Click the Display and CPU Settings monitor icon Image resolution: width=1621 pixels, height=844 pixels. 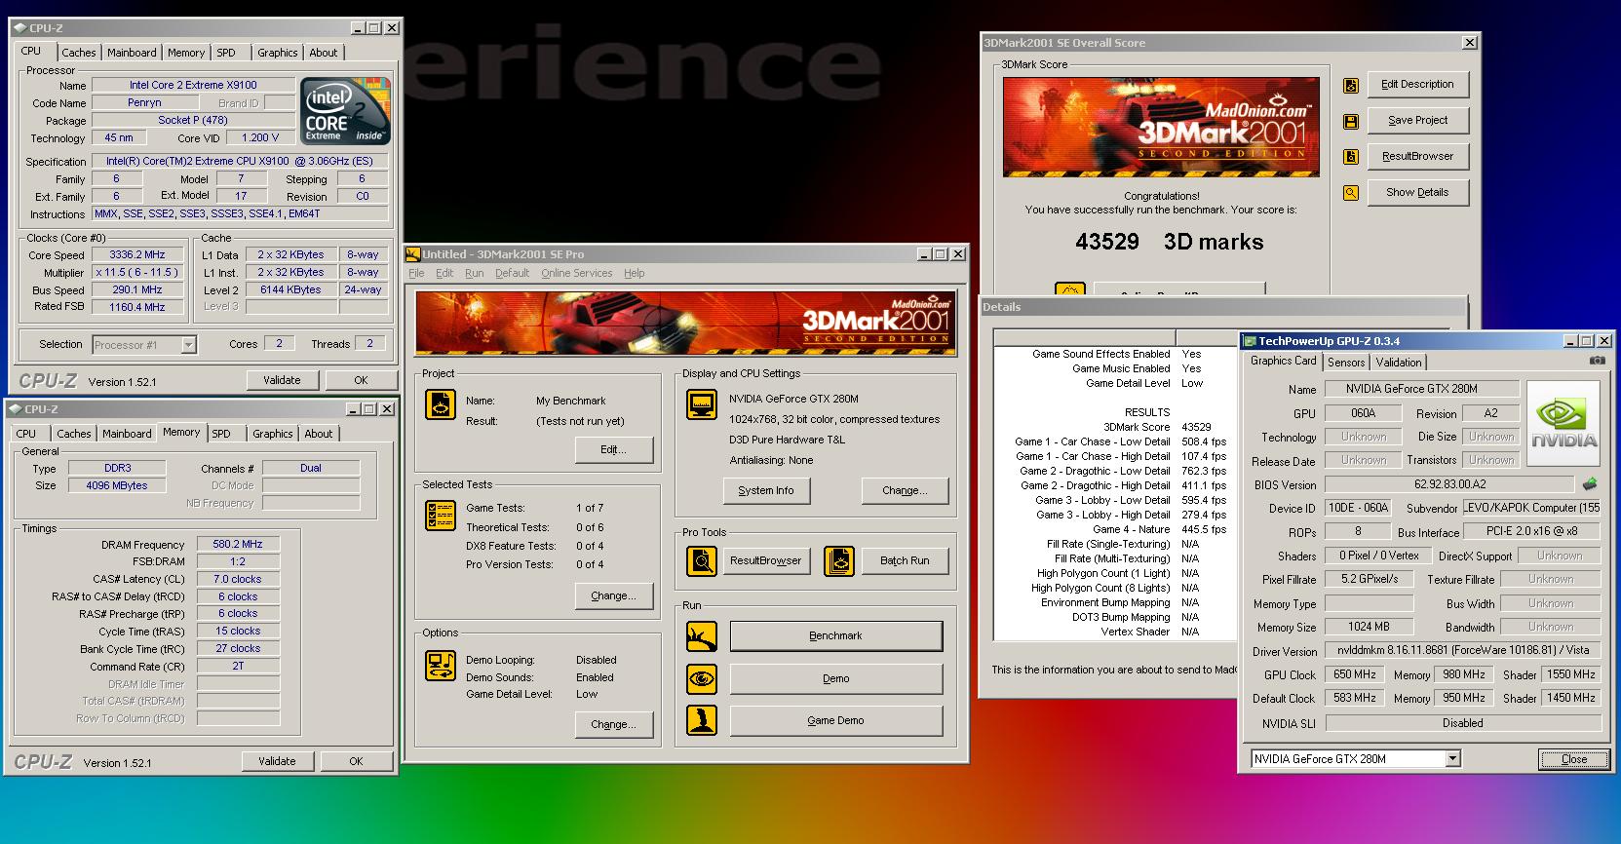click(x=702, y=403)
